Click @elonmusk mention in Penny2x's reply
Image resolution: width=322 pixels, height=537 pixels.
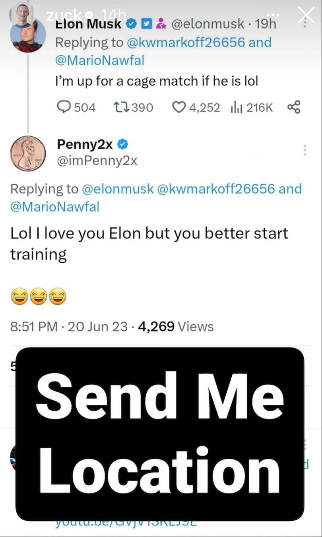(117, 189)
